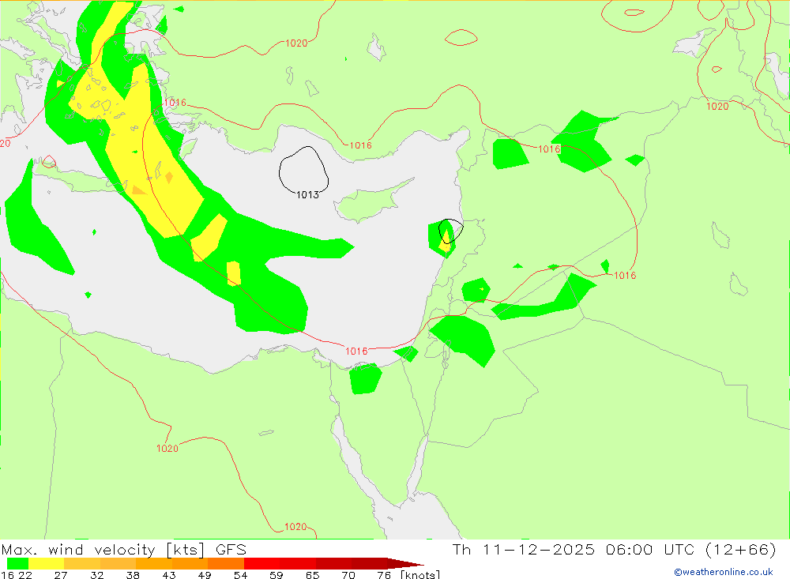This screenshot has height=579, width=790.
Task: Click the legend value '54'
Action: coord(240,575)
